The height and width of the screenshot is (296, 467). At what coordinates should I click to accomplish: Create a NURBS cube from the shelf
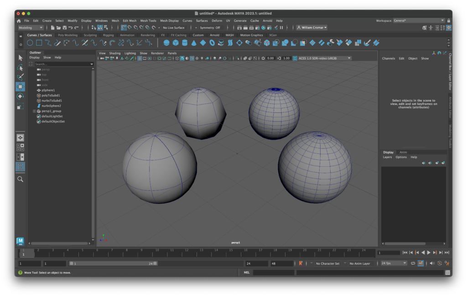click(176, 43)
